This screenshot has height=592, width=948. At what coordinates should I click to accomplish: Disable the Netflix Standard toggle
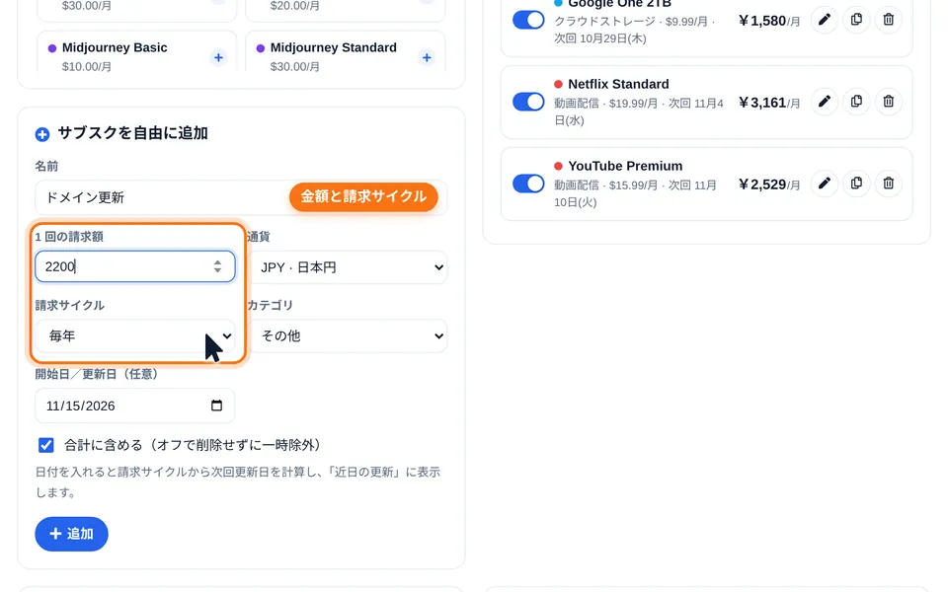528,102
